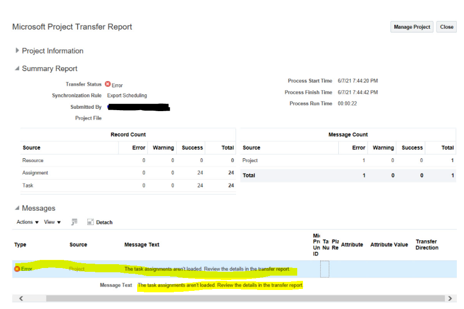Collapse the Summary Report section
Image resolution: width=464 pixels, height=309 pixels.
[17, 68]
